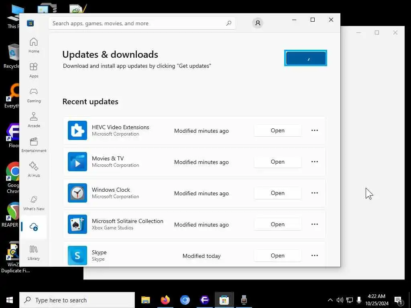Open the Entertainment section in sidebar
Image resolution: width=411 pixels, height=308 pixels.
tap(34, 145)
